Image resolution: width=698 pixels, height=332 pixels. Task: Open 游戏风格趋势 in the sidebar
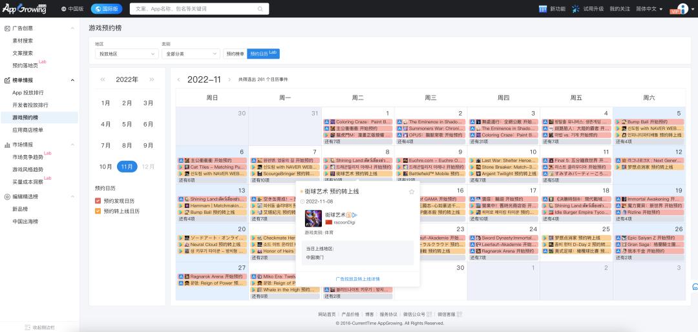point(28,169)
